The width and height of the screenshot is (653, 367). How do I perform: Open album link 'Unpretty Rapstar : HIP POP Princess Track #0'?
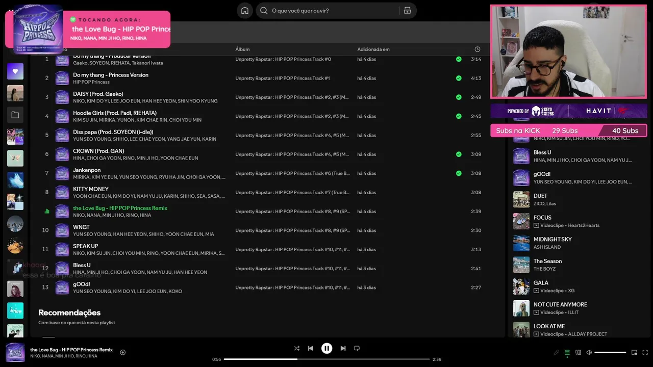click(x=283, y=59)
